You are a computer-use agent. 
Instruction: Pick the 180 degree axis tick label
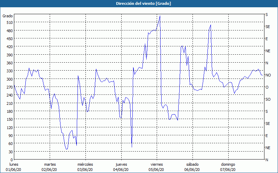[x=10, y=111]
